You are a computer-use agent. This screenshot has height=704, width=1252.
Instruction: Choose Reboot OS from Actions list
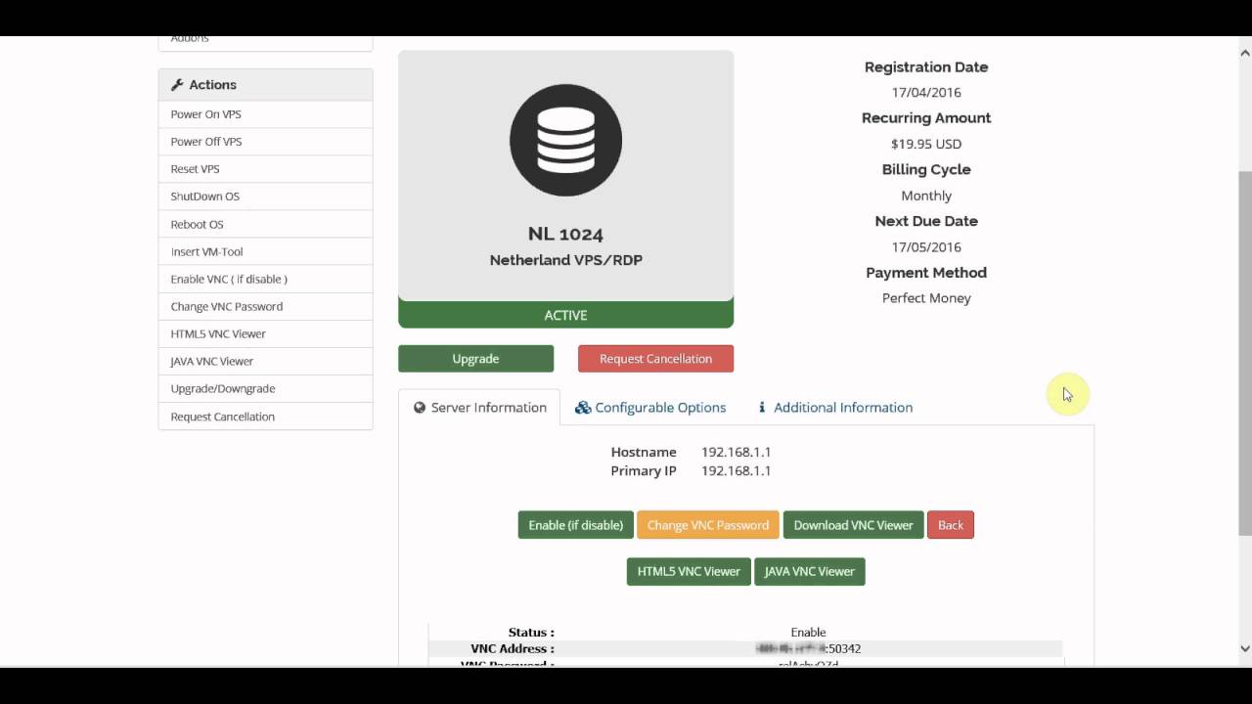click(197, 224)
